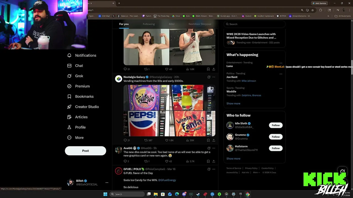Go to Profile page
The height and width of the screenshot is (198, 353).
coord(76,127)
